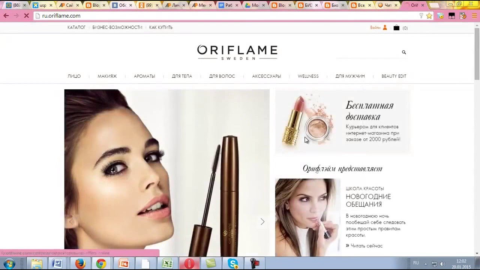Click the Орифлэйм представляет heading
The height and width of the screenshot is (270, 480).
click(342, 169)
